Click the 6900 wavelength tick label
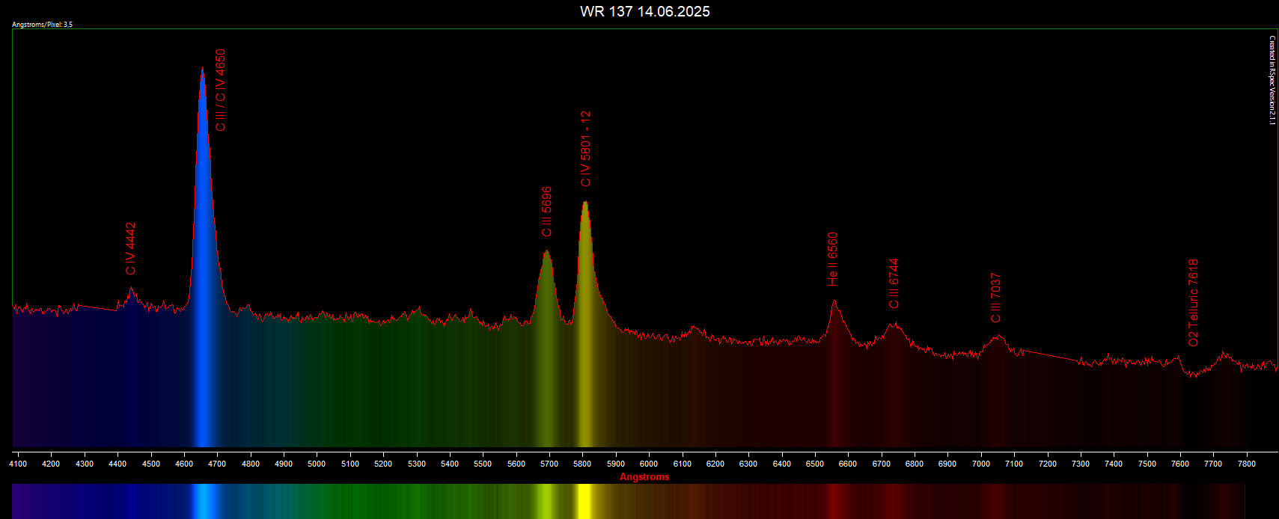Viewport: 1279px width, 519px height. [x=947, y=464]
